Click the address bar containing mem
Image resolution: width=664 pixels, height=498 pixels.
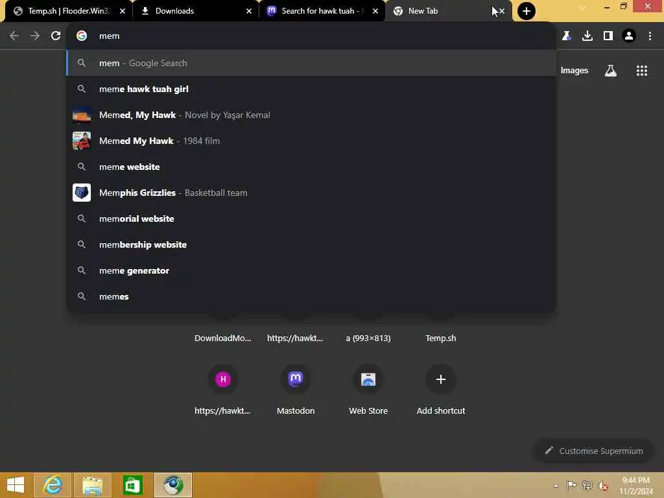(311, 36)
